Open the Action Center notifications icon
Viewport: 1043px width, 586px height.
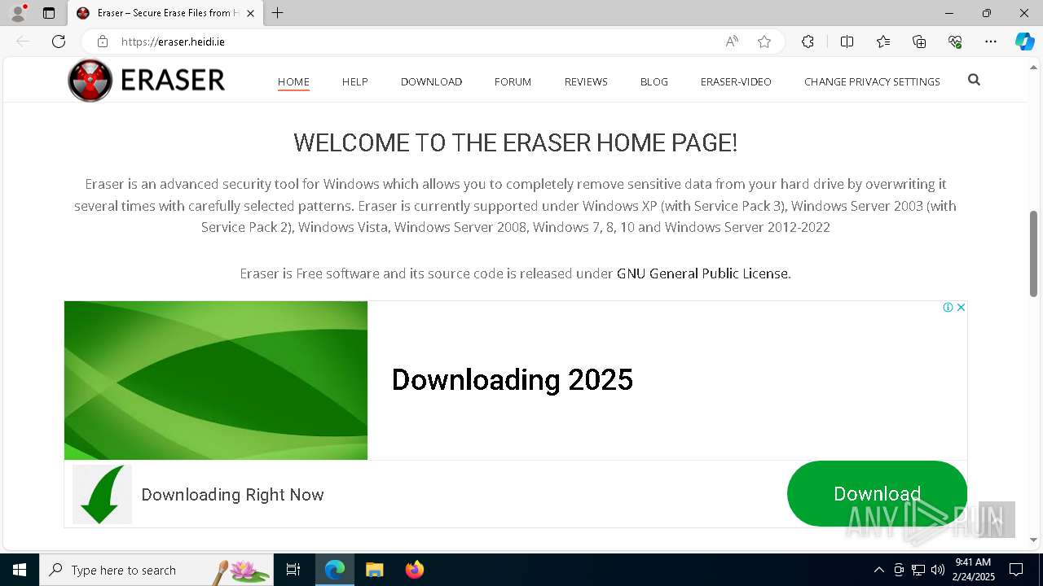coord(1016,570)
